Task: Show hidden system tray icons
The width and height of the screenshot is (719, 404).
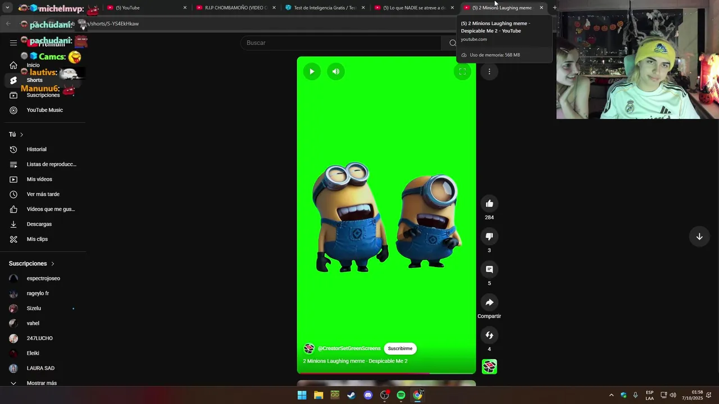Action: point(611,395)
